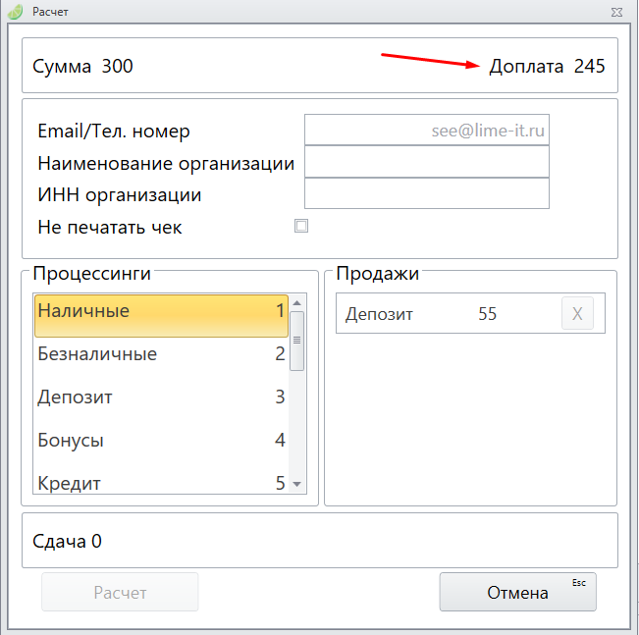Click the lime application icon in title bar
639x635 pixels.
point(14,11)
